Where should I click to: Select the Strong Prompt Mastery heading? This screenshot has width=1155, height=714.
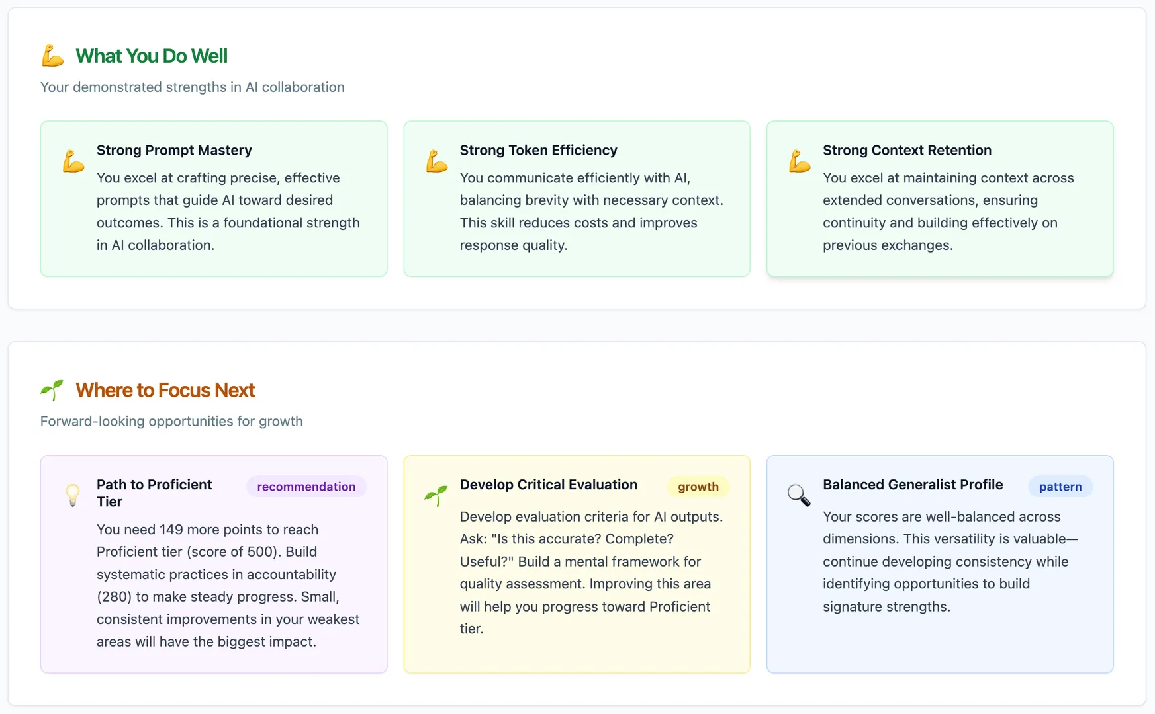(174, 150)
